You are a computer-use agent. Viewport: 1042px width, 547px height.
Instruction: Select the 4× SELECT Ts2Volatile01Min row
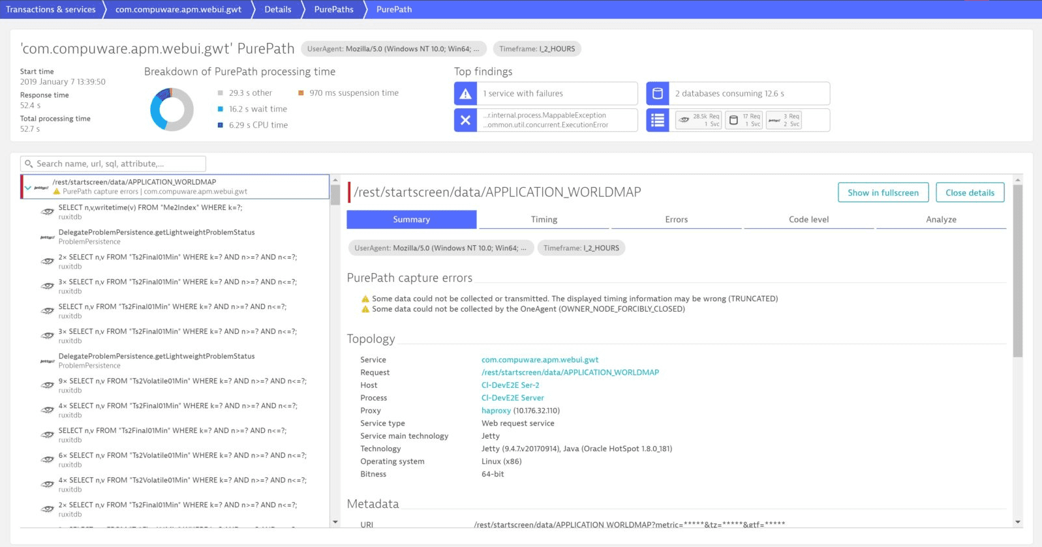click(175, 484)
